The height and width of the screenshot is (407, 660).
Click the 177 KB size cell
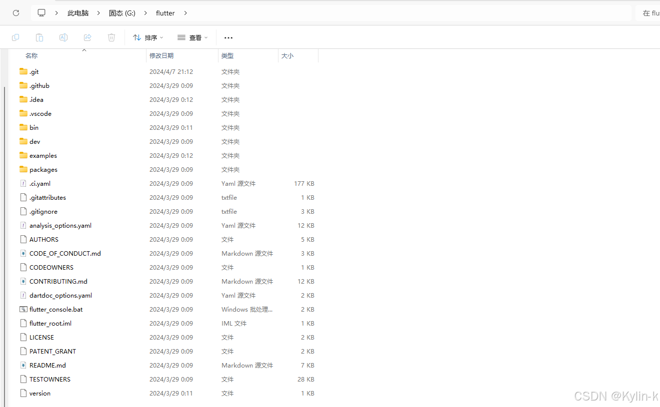coord(304,183)
